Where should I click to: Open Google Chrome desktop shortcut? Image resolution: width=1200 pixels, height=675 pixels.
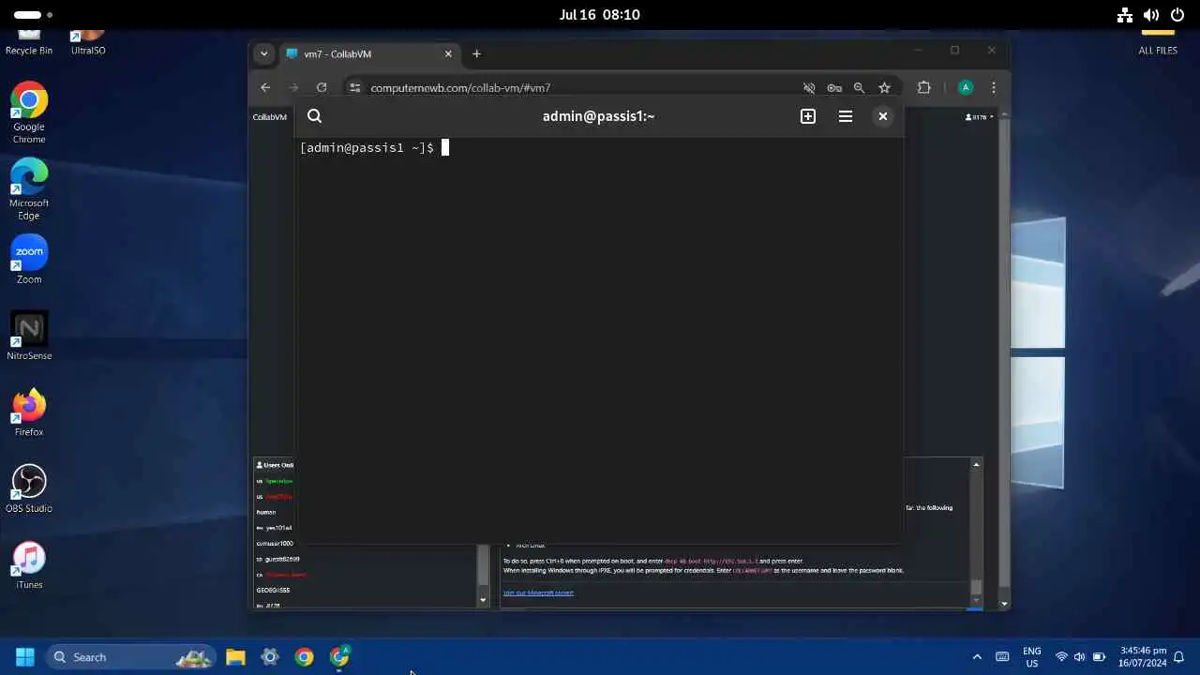click(x=29, y=112)
